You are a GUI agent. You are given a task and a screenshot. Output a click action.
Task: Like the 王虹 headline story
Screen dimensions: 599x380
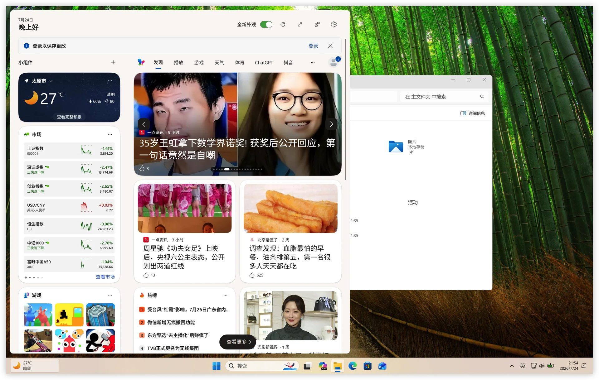click(142, 168)
